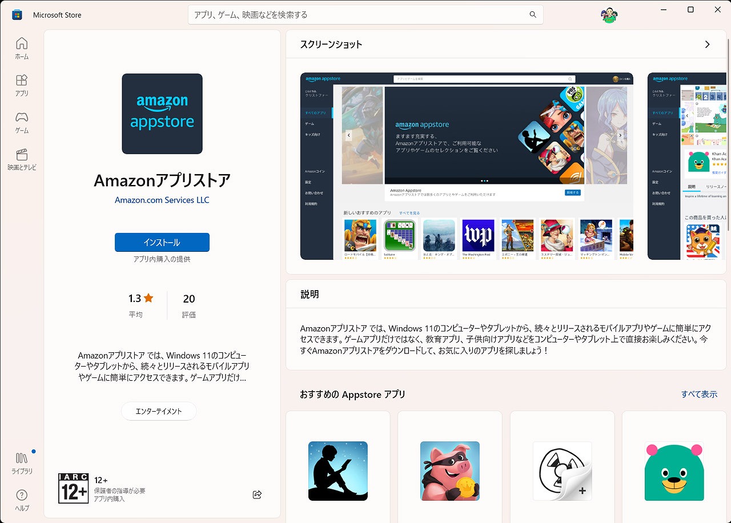Expand the スクリーンショット gallery with the chevron
731x523 pixels.
pyautogui.click(x=707, y=44)
